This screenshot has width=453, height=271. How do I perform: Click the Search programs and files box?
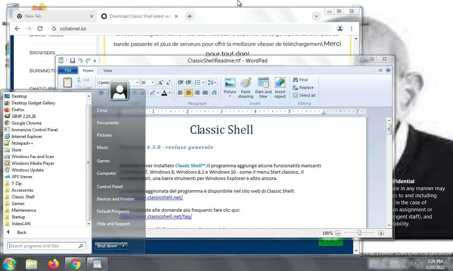(x=46, y=246)
